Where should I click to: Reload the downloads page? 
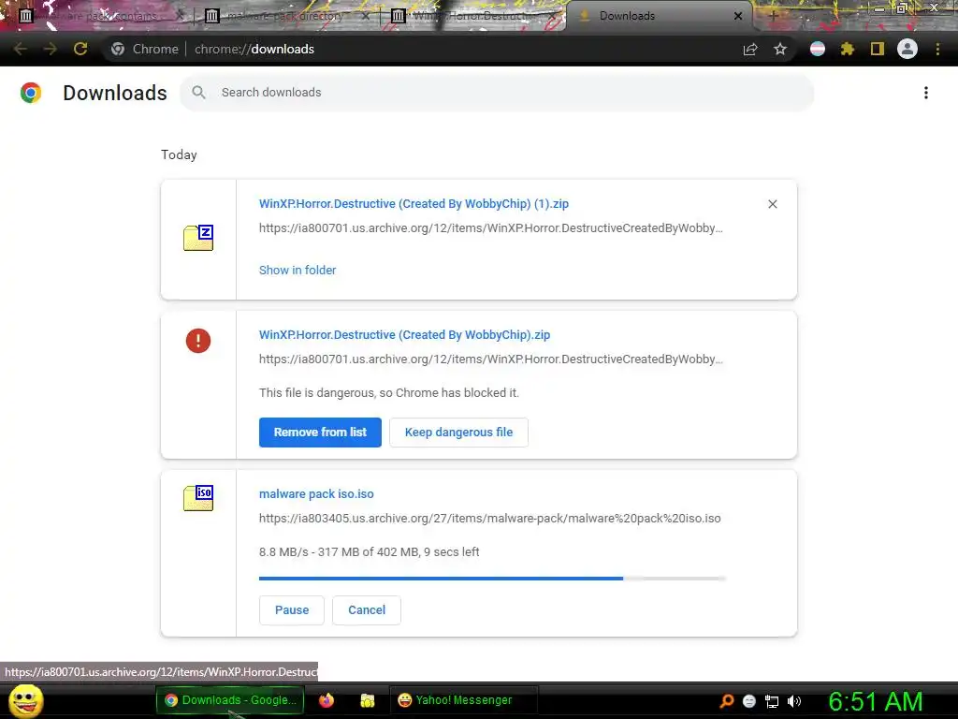click(80, 49)
